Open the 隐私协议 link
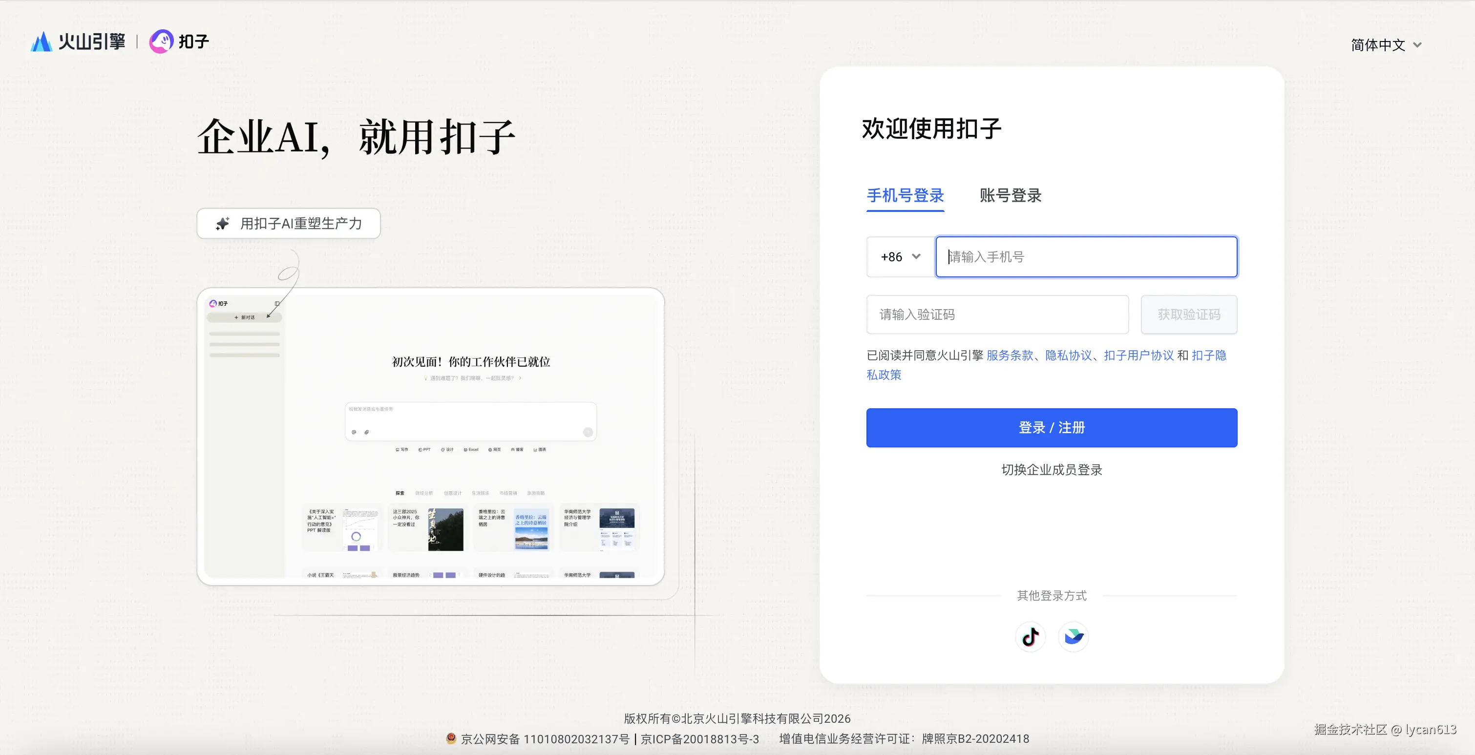This screenshot has width=1475, height=755. [1069, 356]
